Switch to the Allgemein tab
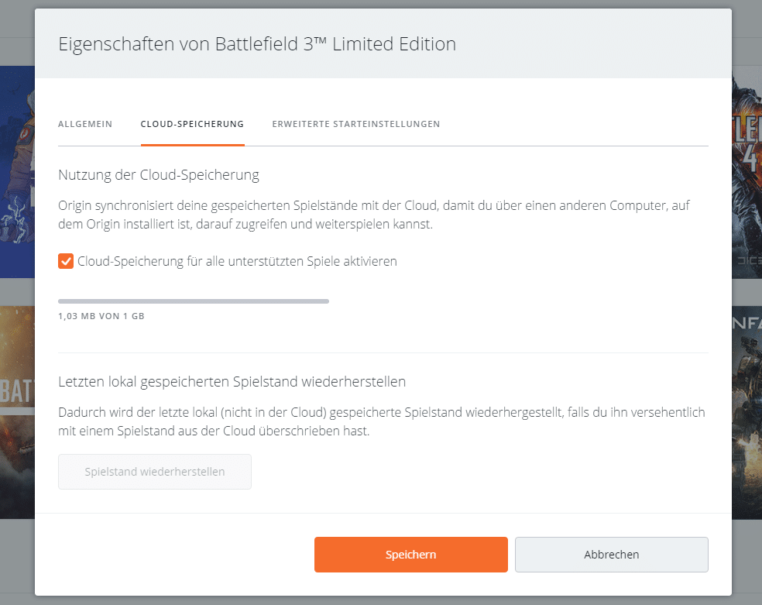 [x=85, y=124]
